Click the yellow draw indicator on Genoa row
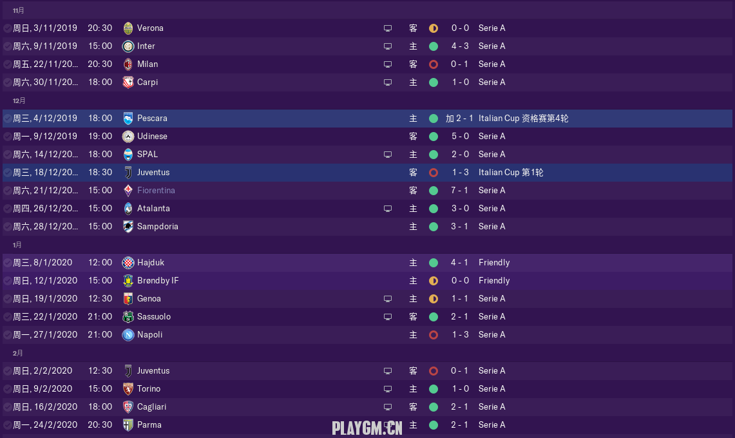Image resolution: width=735 pixels, height=438 pixels. 434,299
